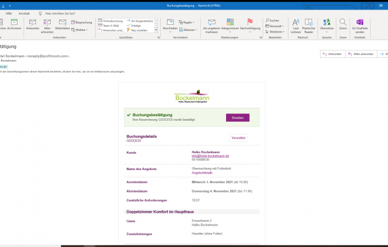
Task: Select the An Vorgesetzte(n) quick step
Action: coord(140,21)
